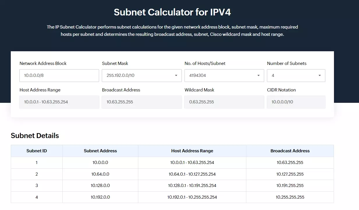The width and height of the screenshot is (359, 210).
Task: Open the Number of Subnets dropdown
Action: coord(296,75)
